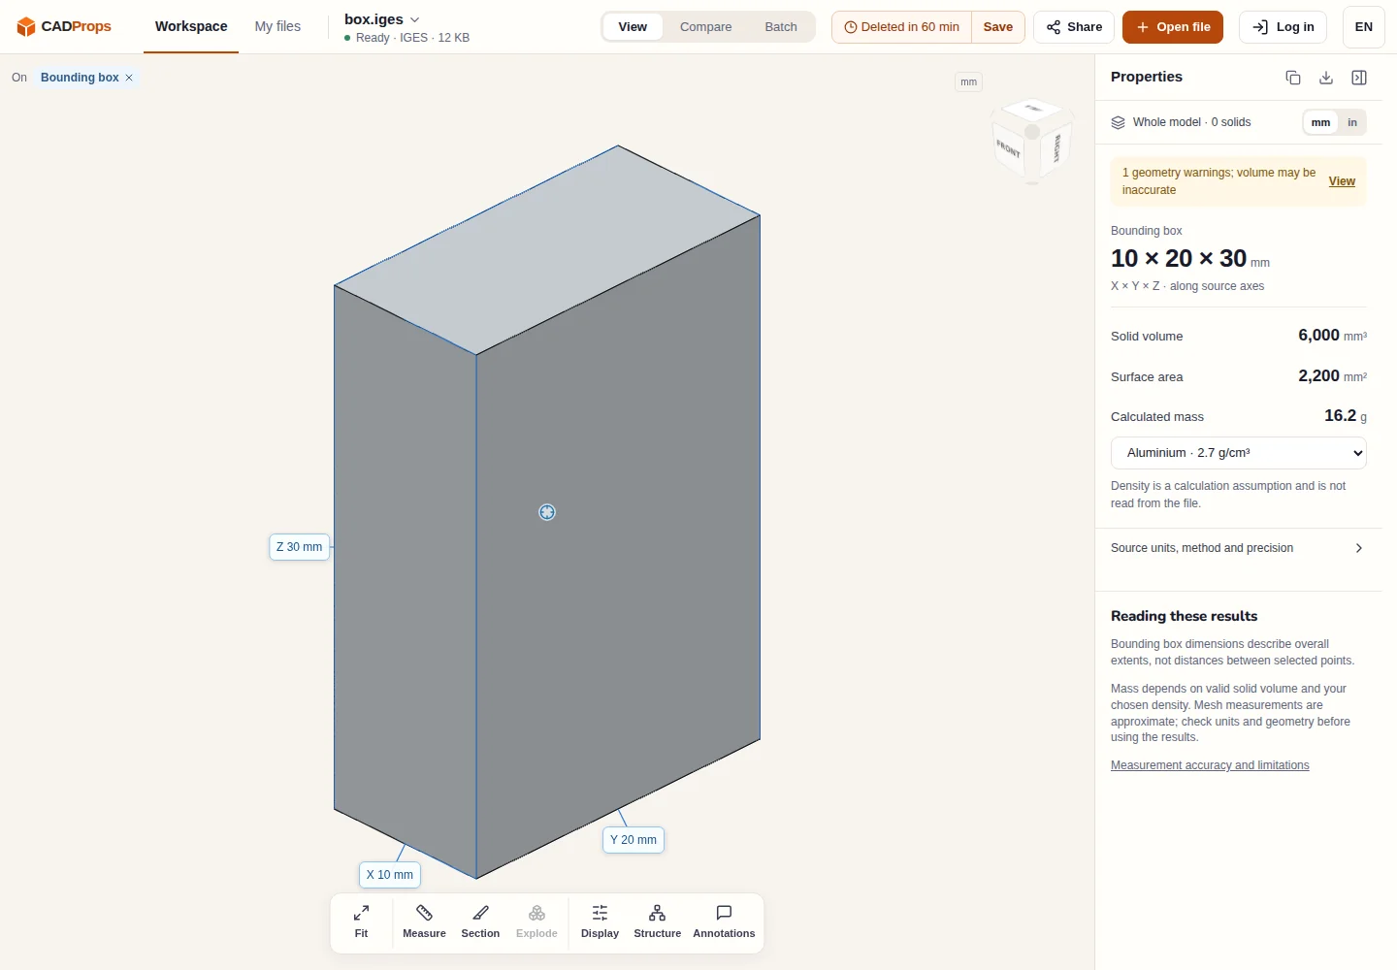Viewport: 1397px width, 970px height.
Task: Activate the Section tool
Action: click(480, 921)
